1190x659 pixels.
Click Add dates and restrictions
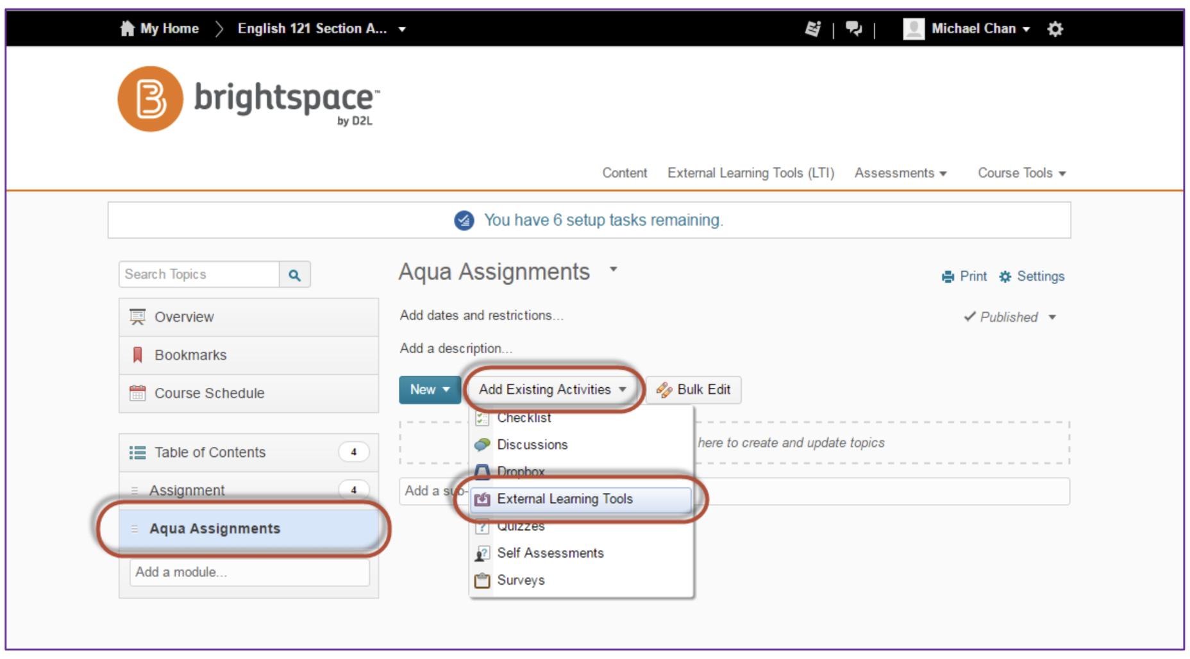(482, 315)
